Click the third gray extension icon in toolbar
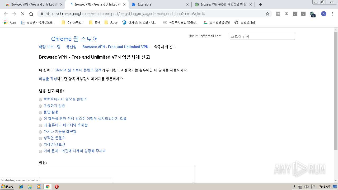 tap(295, 14)
